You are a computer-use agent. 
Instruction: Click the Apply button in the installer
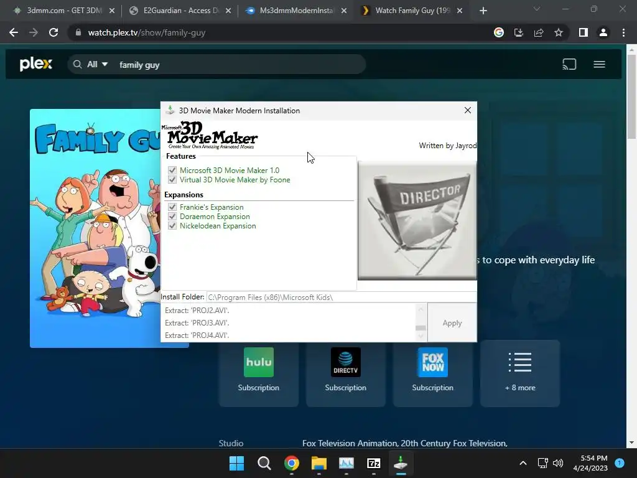pyautogui.click(x=452, y=323)
